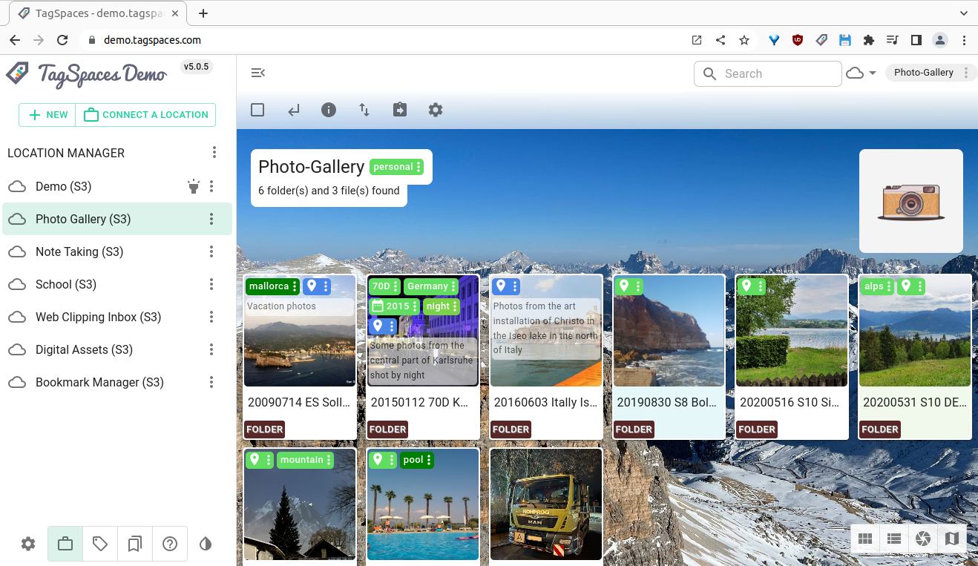The height and width of the screenshot is (566, 978).
Task: Open options for Photo Gallery (S3) location
Action: pos(211,219)
